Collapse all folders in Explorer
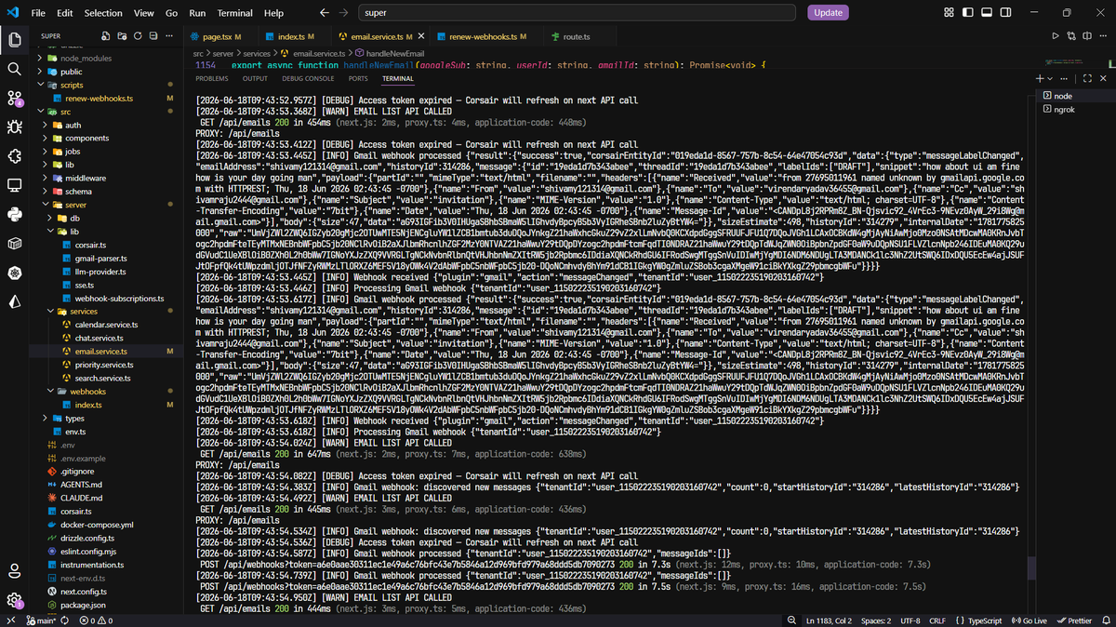The height and width of the screenshot is (627, 1116). pyautogui.click(x=153, y=35)
